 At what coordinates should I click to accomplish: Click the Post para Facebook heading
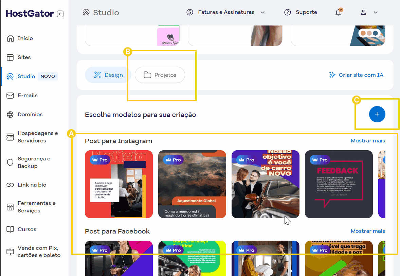117,231
